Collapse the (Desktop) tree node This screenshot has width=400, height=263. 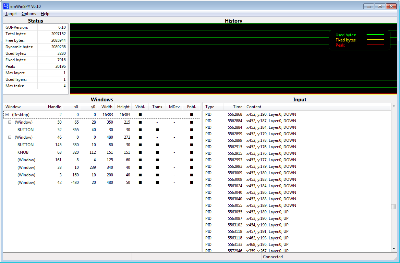(6, 114)
